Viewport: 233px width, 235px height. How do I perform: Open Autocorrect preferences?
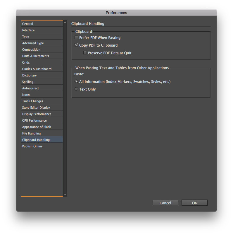click(x=42, y=88)
